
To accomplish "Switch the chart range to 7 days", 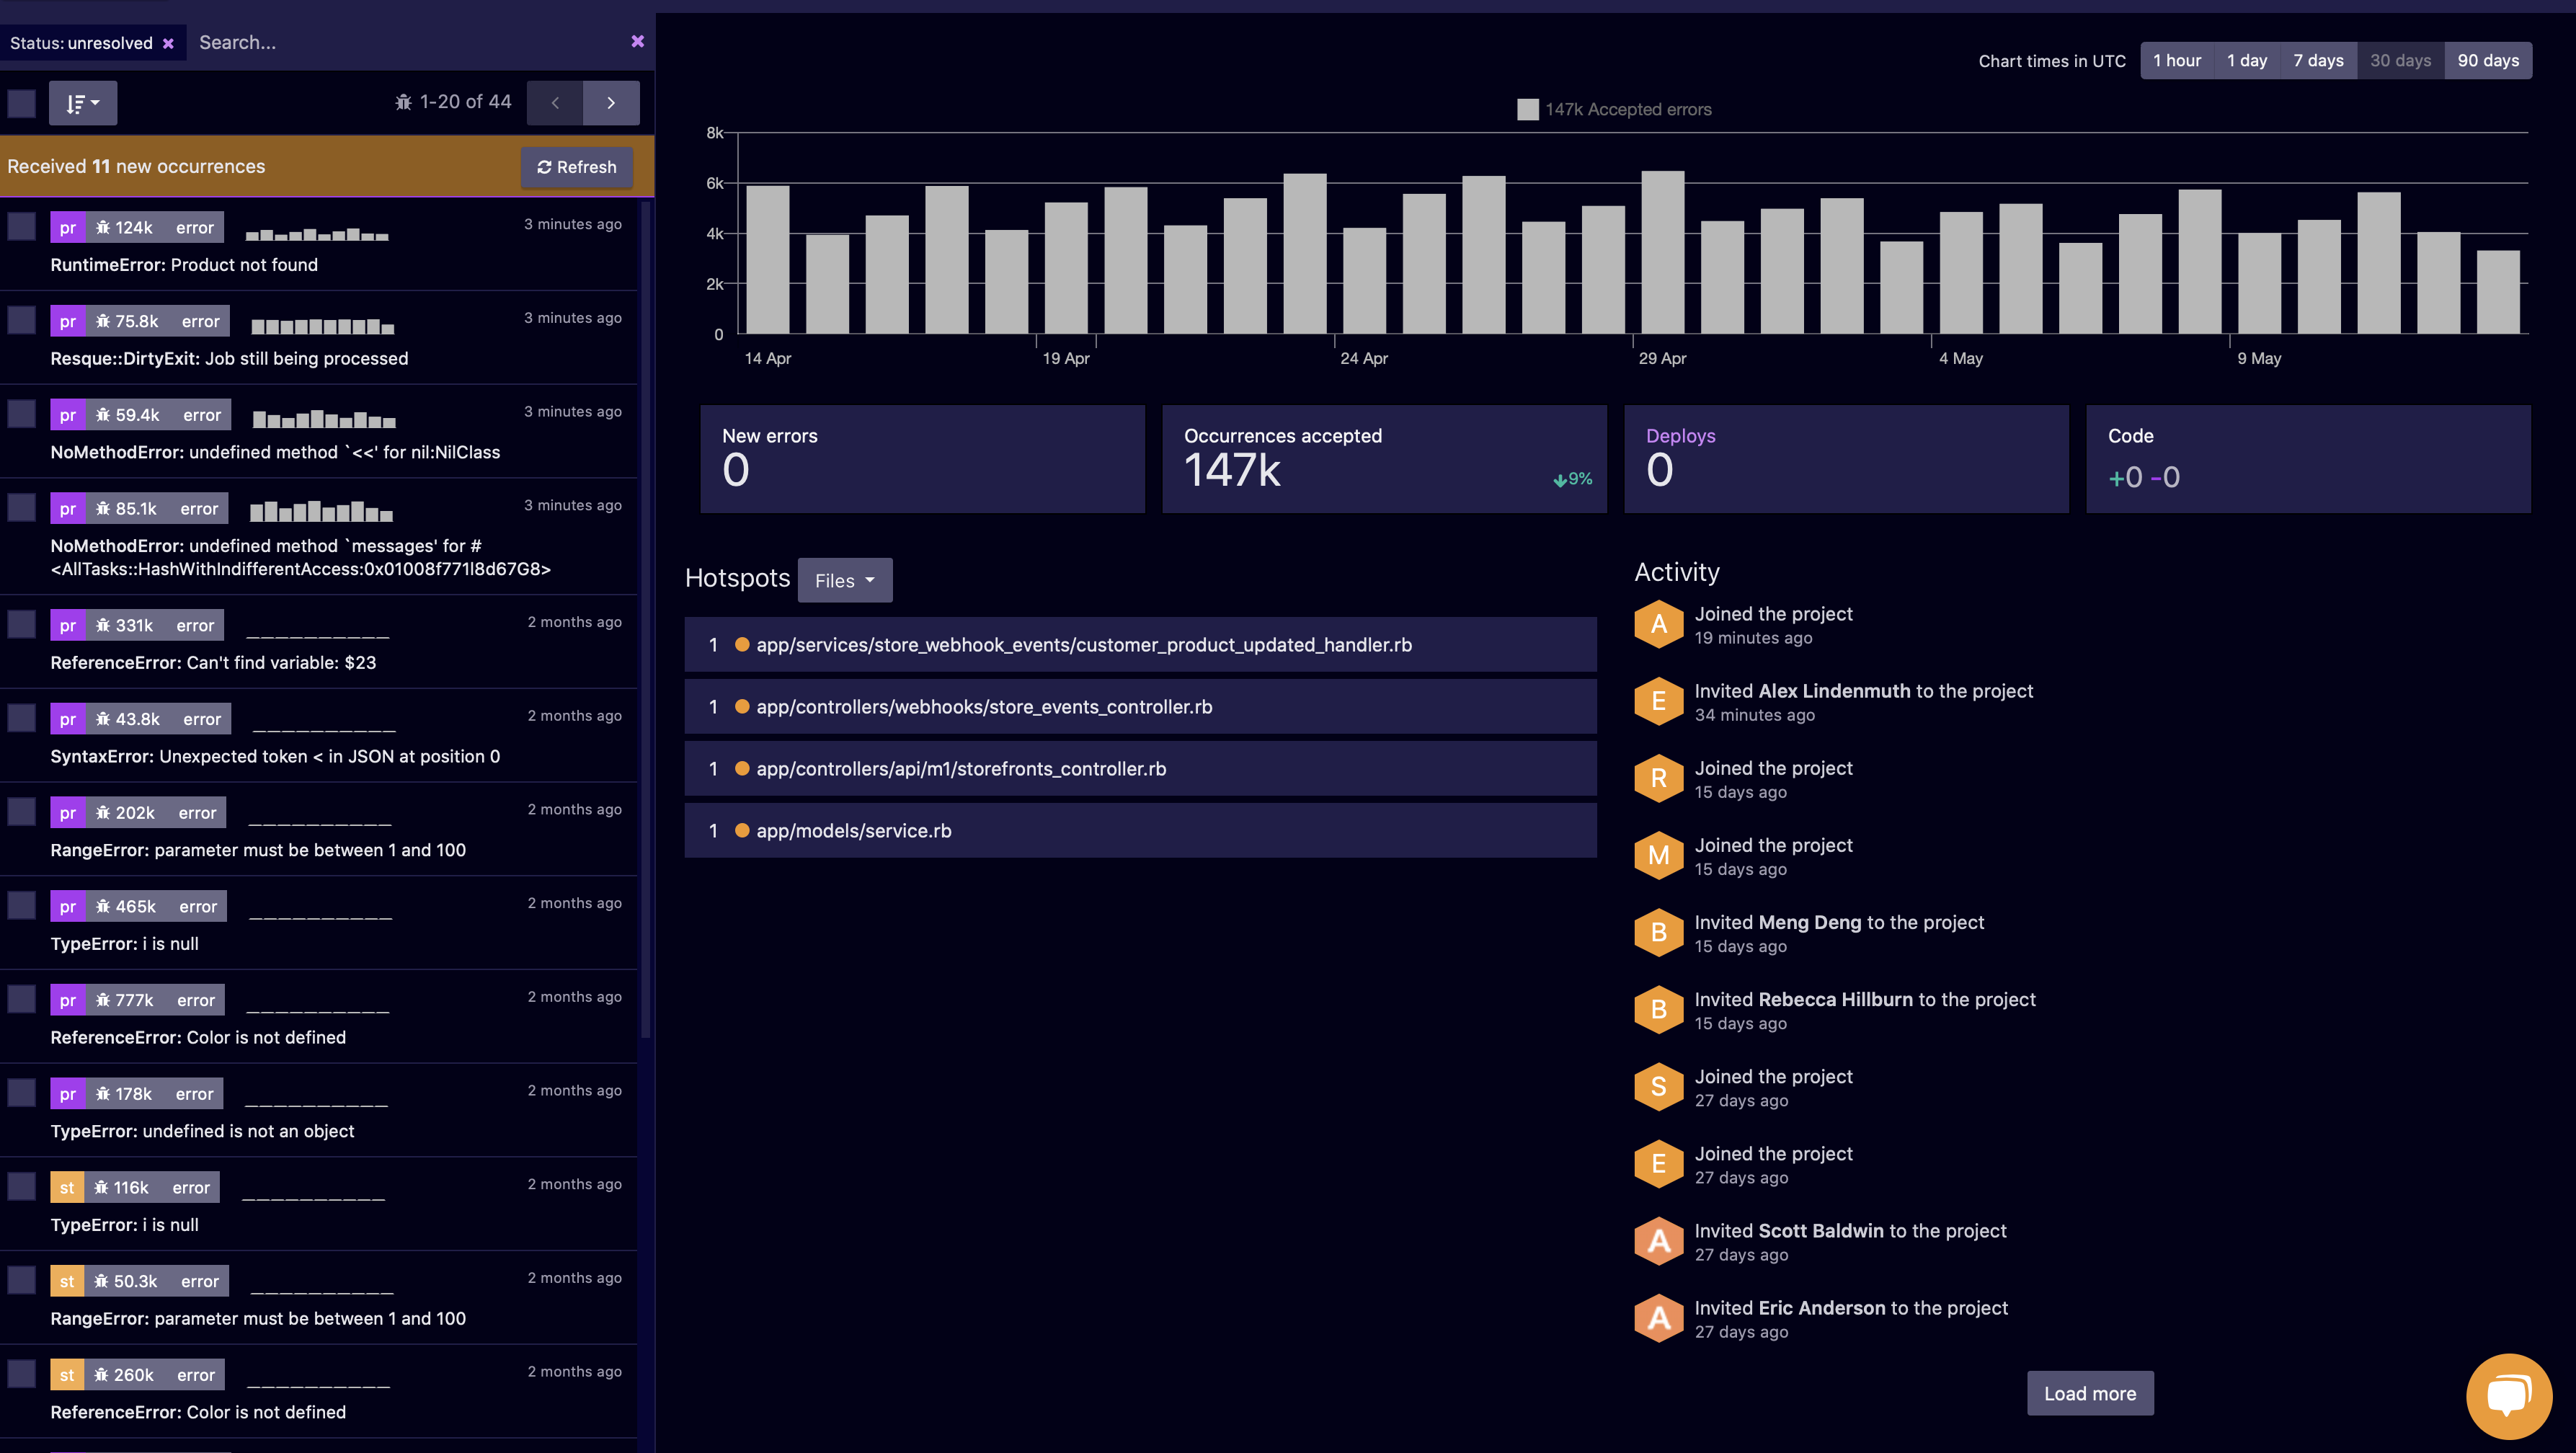I will coord(2318,60).
